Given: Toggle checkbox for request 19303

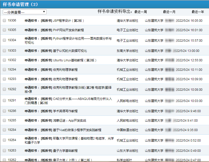Looking at the screenshot, I should pyautogui.click(x=4, y=51).
